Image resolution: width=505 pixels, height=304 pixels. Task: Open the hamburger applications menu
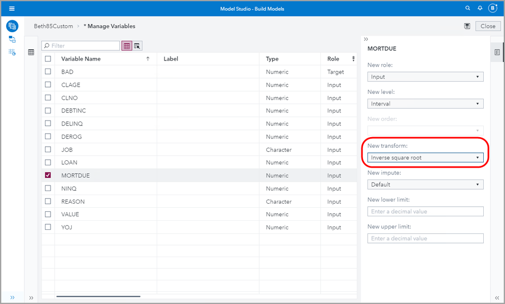(12, 9)
